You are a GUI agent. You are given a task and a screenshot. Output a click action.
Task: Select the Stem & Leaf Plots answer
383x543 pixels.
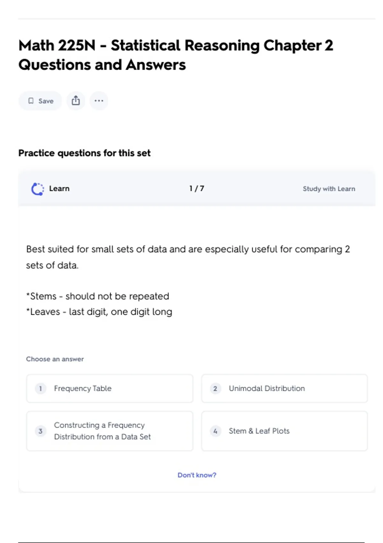pyautogui.click(x=284, y=431)
